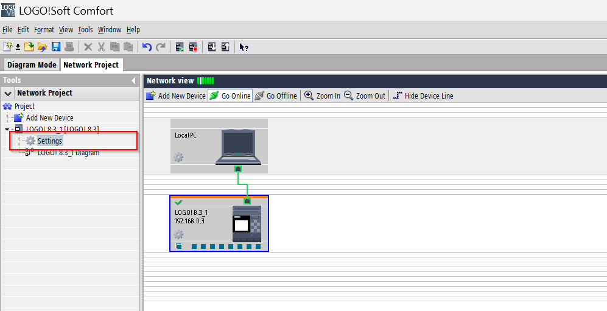Open Local PC settings gear icon
Screen dimensions: 607x311
click(x=178, y=157)
